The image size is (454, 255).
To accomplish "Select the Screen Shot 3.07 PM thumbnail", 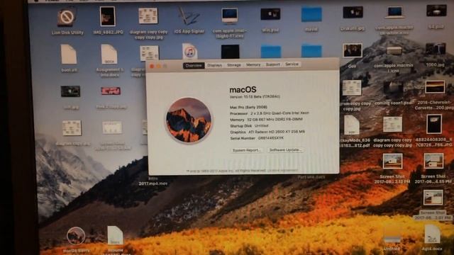I will (433, 198).
